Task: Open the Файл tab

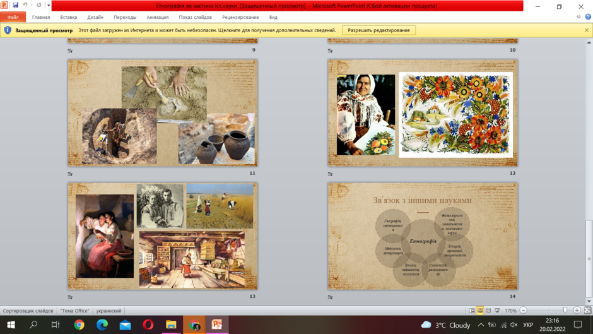Action: point(13,17)
